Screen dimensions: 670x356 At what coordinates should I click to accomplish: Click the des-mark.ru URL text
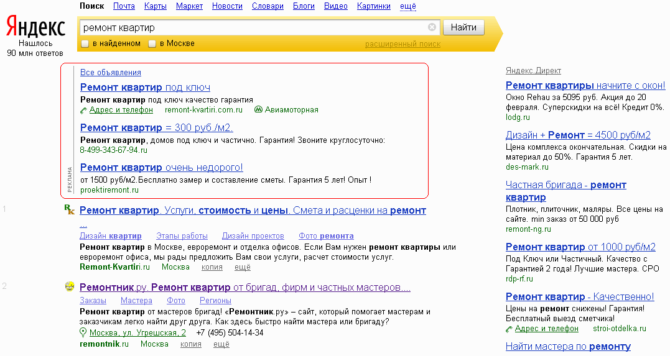click(528, 167)
